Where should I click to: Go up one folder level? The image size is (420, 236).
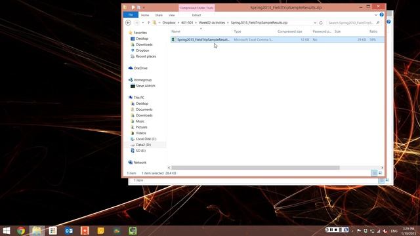click(149, 23)
